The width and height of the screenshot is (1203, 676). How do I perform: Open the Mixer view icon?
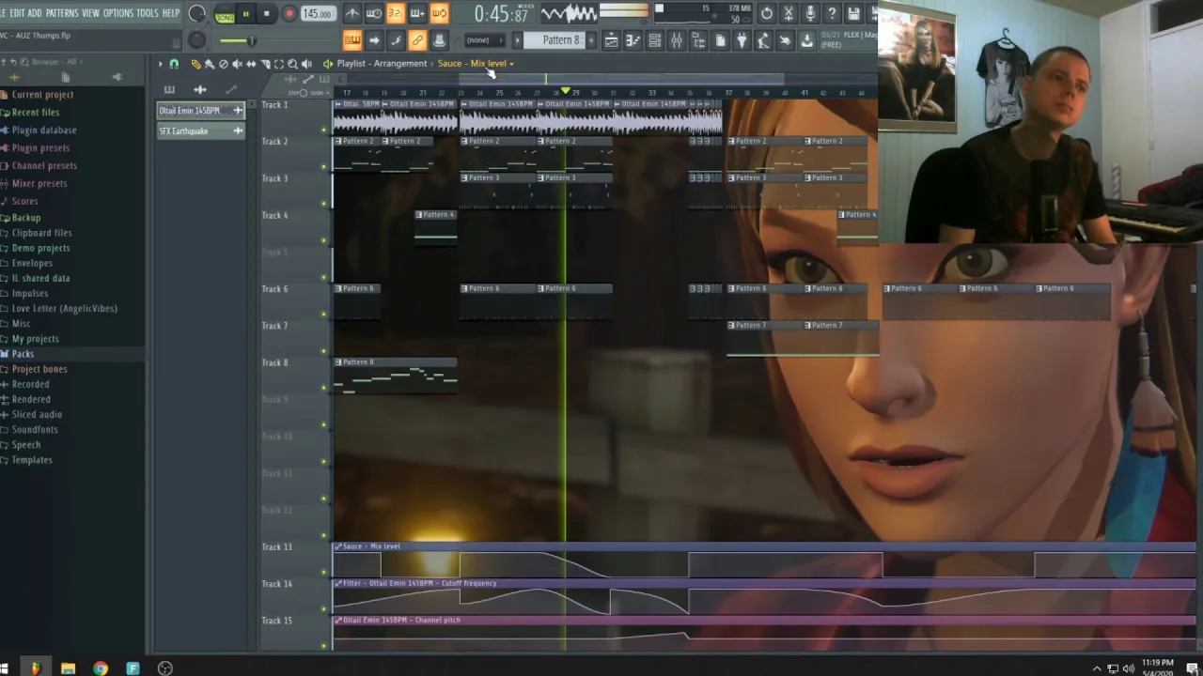[x=677, y=40]
